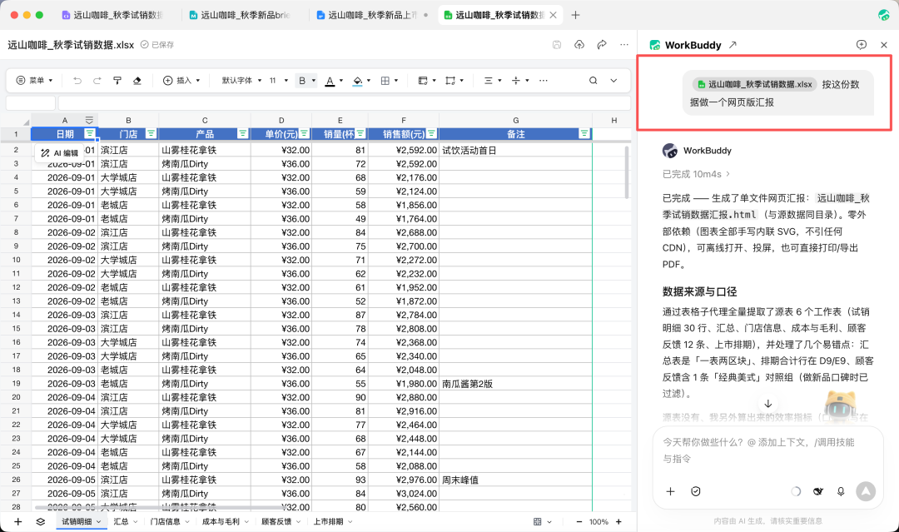Image resolution: width=899 pixels, height=532 pixels.
Task: Collapse the toolbar with the chevron
Action: point(613,81)
